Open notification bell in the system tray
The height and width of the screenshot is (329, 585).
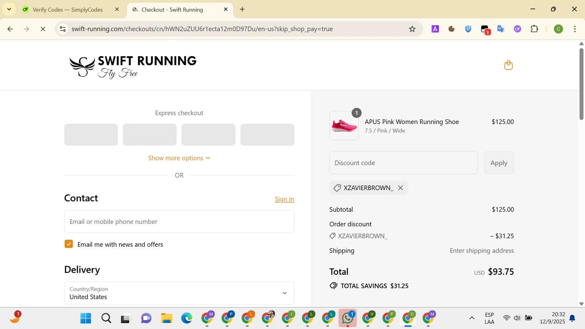pyautogui.click(x=572, y=318)
